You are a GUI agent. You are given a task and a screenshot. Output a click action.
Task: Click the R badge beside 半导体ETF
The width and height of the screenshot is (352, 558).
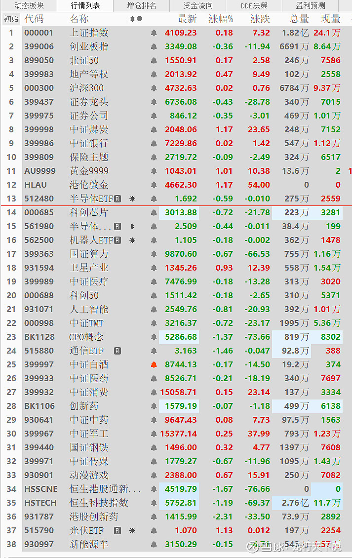(117, 199)
